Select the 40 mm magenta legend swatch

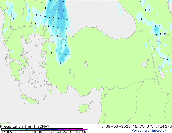74,129
